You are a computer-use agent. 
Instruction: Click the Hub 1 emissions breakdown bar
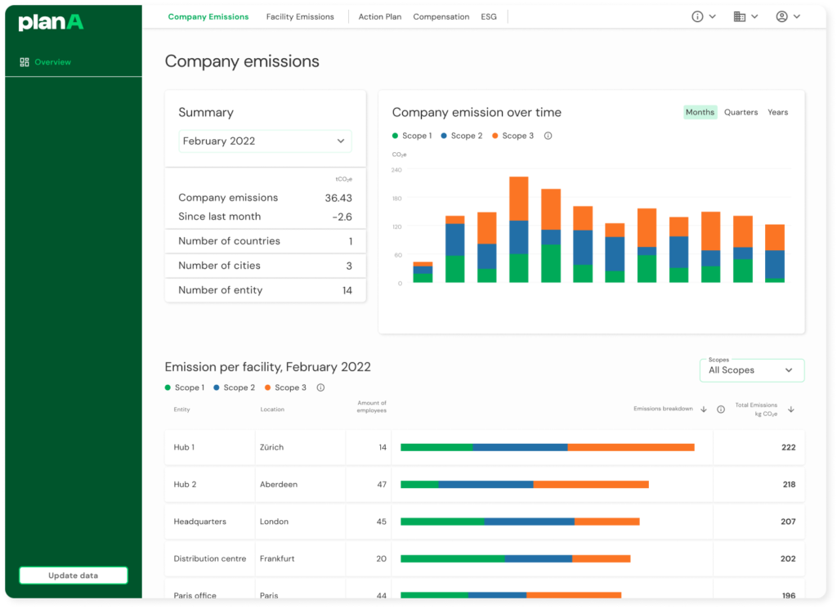(x=547, y=447)
